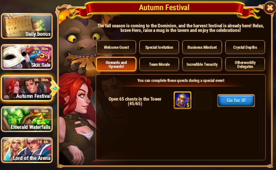Select Onwards and Upwards! tab
Viewport: 276px width, 170px height.
[x=116, y=64]
